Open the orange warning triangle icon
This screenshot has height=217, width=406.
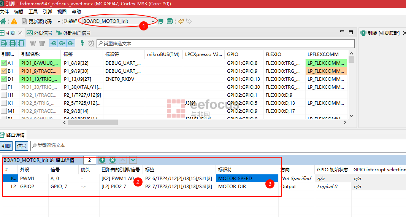(14, 21)
